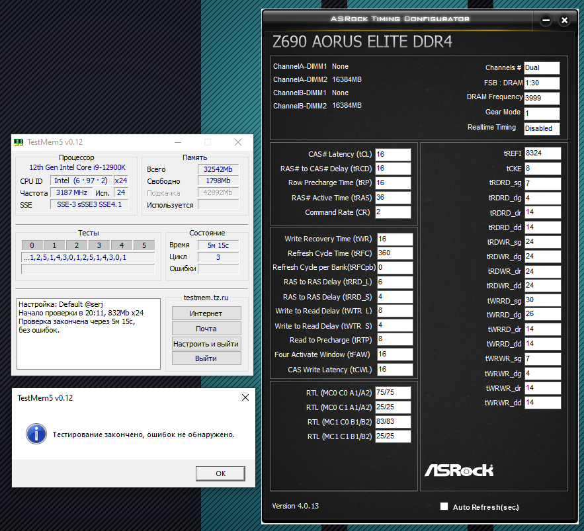Enable the Auto Refresh(sec) checkbox
The image size is (584, 531).
point(444,507)
